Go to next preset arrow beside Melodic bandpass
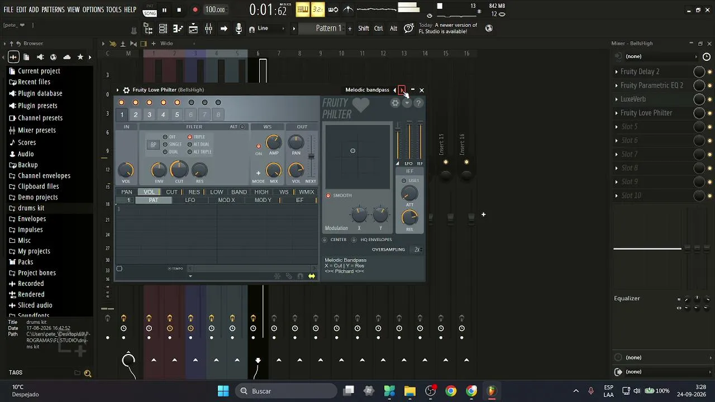This screenshot has height=402, width=715. (x=402, y=90)
